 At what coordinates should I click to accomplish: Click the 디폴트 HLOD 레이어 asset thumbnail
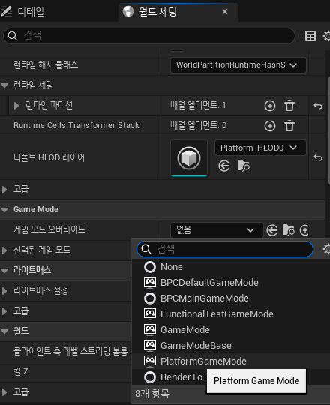pyautogui.click(x=189, y=157)
